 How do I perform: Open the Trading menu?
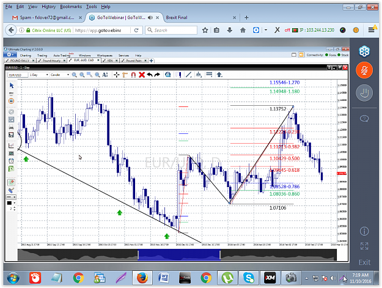pos(42,56)
